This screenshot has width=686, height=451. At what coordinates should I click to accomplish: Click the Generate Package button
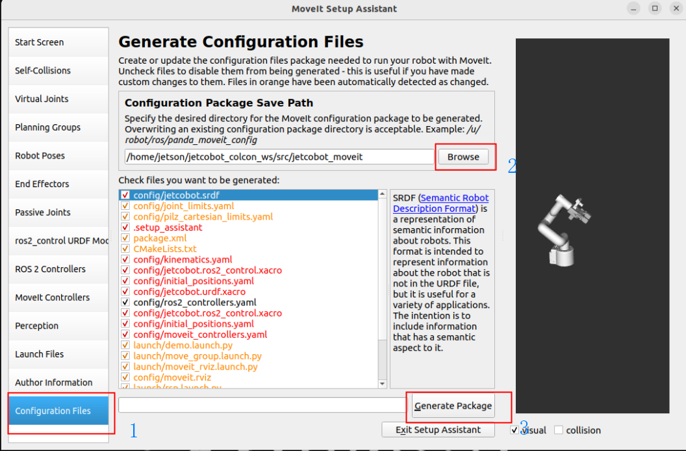[x=453, y=406]
